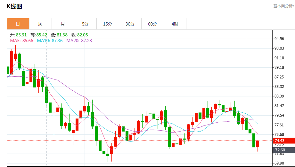295x167 pixels.
Task: Click the 69.90 price axis label
Action: tap(279, 163)
